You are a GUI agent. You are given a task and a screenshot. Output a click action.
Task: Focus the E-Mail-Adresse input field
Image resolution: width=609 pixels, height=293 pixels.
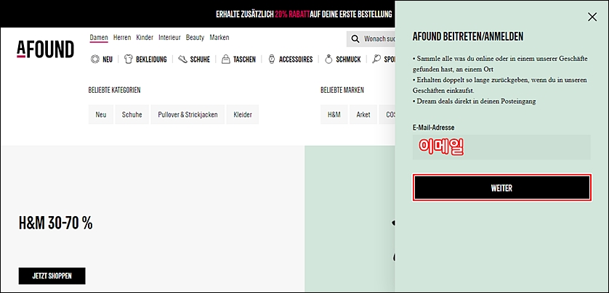click(501, 147)
